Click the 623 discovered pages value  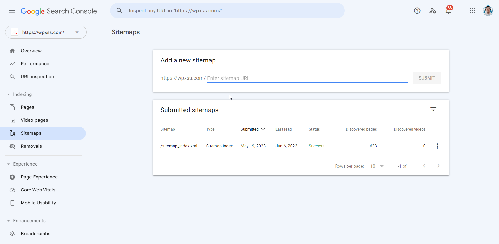(x=373, y=146)
